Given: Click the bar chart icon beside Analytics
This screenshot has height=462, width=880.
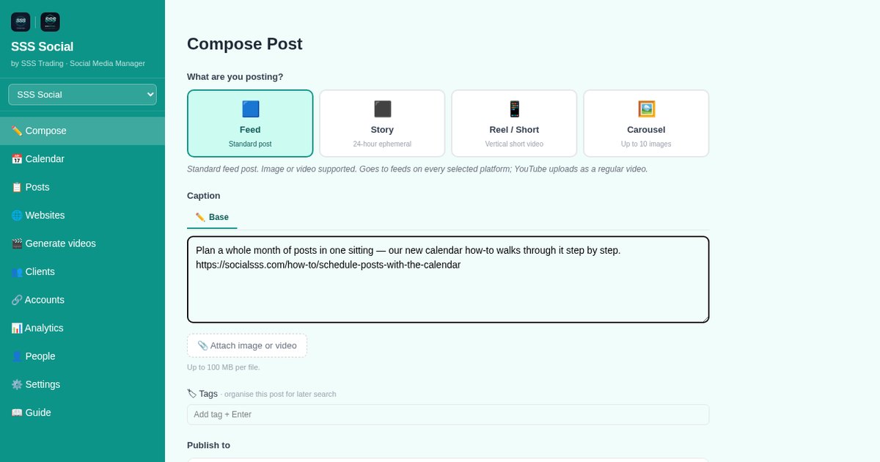Looking at the screenshot, I should (x=17, y=328).
